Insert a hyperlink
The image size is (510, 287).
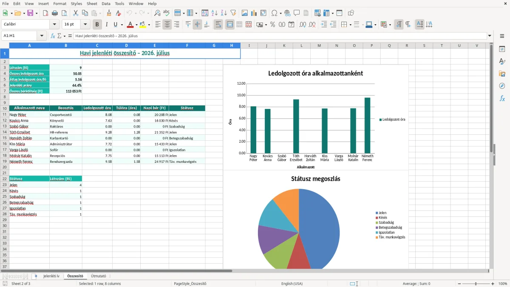pyautogui.click(x=287, y=13)
